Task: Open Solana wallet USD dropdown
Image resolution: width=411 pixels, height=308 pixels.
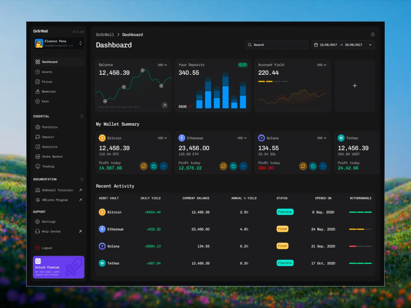Action: click(322, 138)
